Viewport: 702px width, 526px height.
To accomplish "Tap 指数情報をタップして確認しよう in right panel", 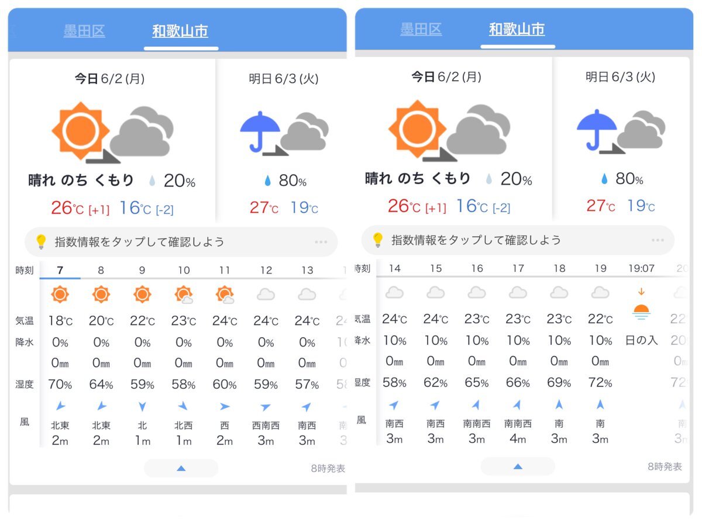I will click(476, 240).
